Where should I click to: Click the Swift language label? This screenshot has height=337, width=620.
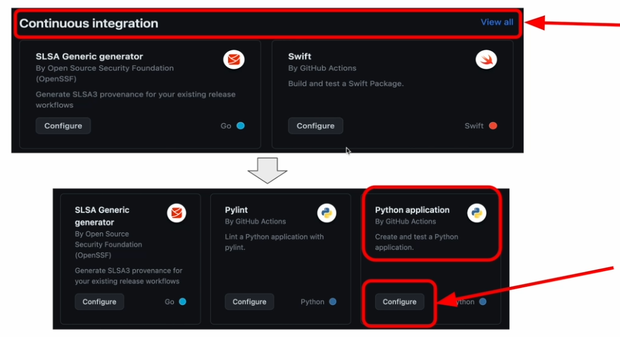click(474, 125)
